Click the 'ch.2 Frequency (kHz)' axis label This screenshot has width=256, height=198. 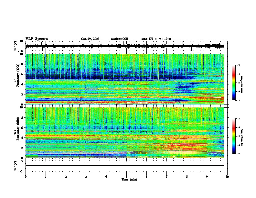click(x=17, y=129)
